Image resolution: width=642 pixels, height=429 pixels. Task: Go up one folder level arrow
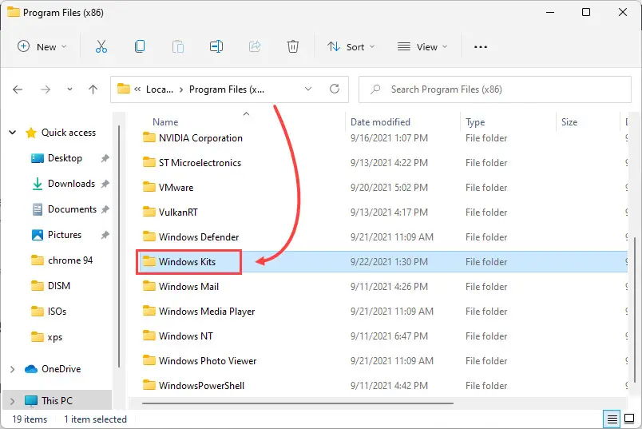click(x=93, y=89)
